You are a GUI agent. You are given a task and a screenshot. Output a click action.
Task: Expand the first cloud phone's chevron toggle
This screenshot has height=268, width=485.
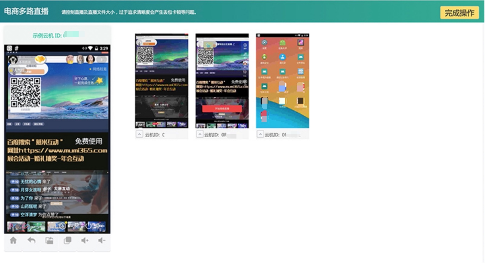pos(139,134)
